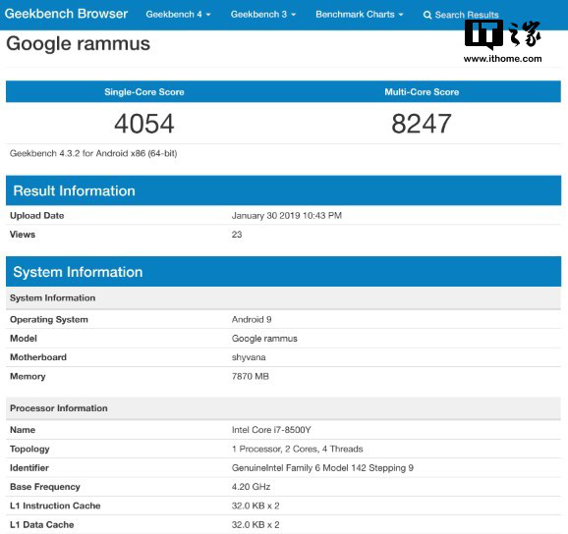Select the Google rammus page heading

click(78, 44)
